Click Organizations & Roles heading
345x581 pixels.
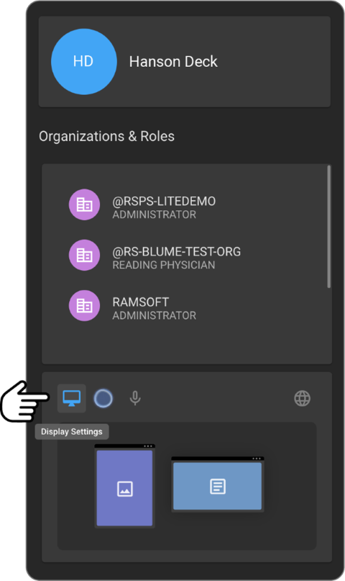click(x=106, y=136)
